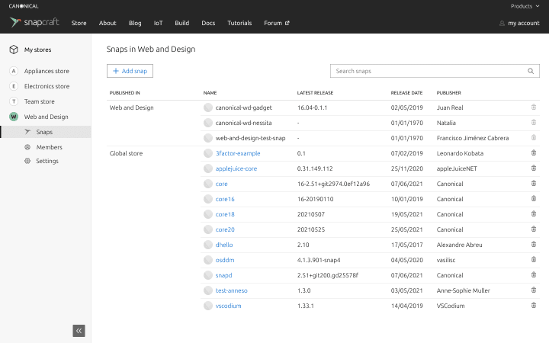Open Settings in the sidebar

[47, 161]
